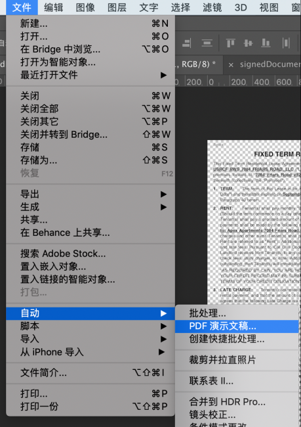Expand the 生成 submenu

click(x=90, y=207)
